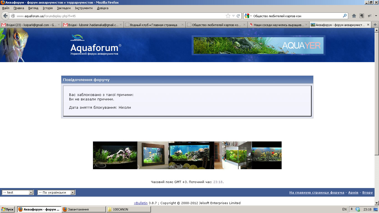Open the vBulletin footer link

tap(141, 203)
